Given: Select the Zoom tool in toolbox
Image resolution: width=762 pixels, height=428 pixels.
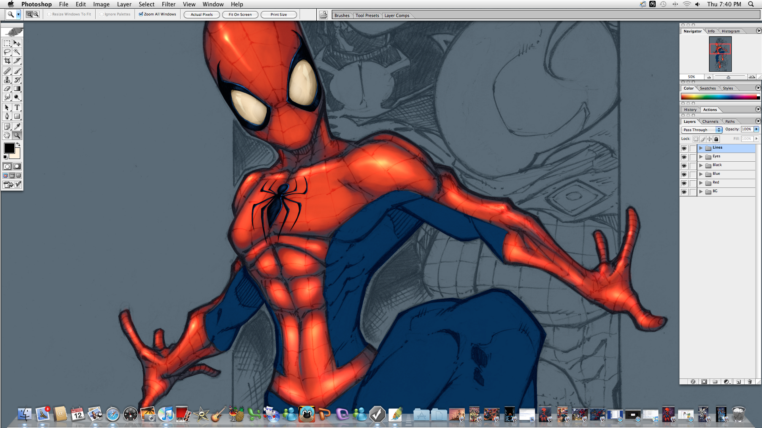Looking at the screenshot, I should coord(17,135).
